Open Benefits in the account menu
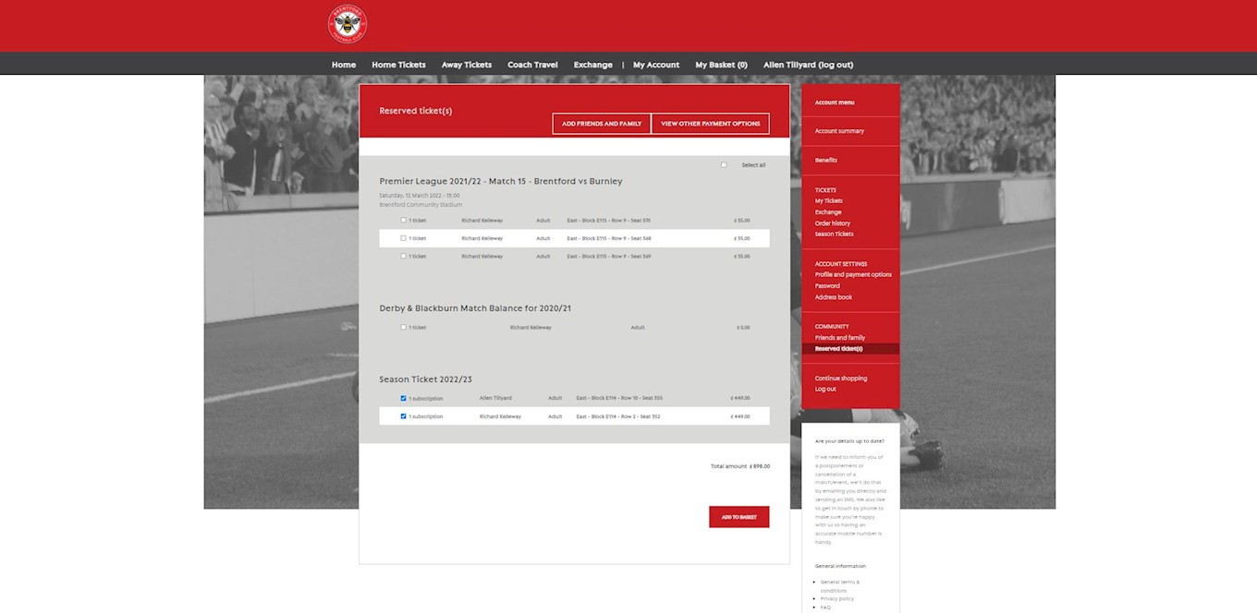This screenshot has height=613, width=1257. pos(825,161)
